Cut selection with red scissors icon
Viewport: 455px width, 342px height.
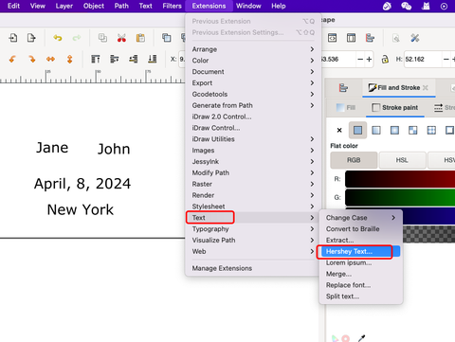tap(121, 38)
